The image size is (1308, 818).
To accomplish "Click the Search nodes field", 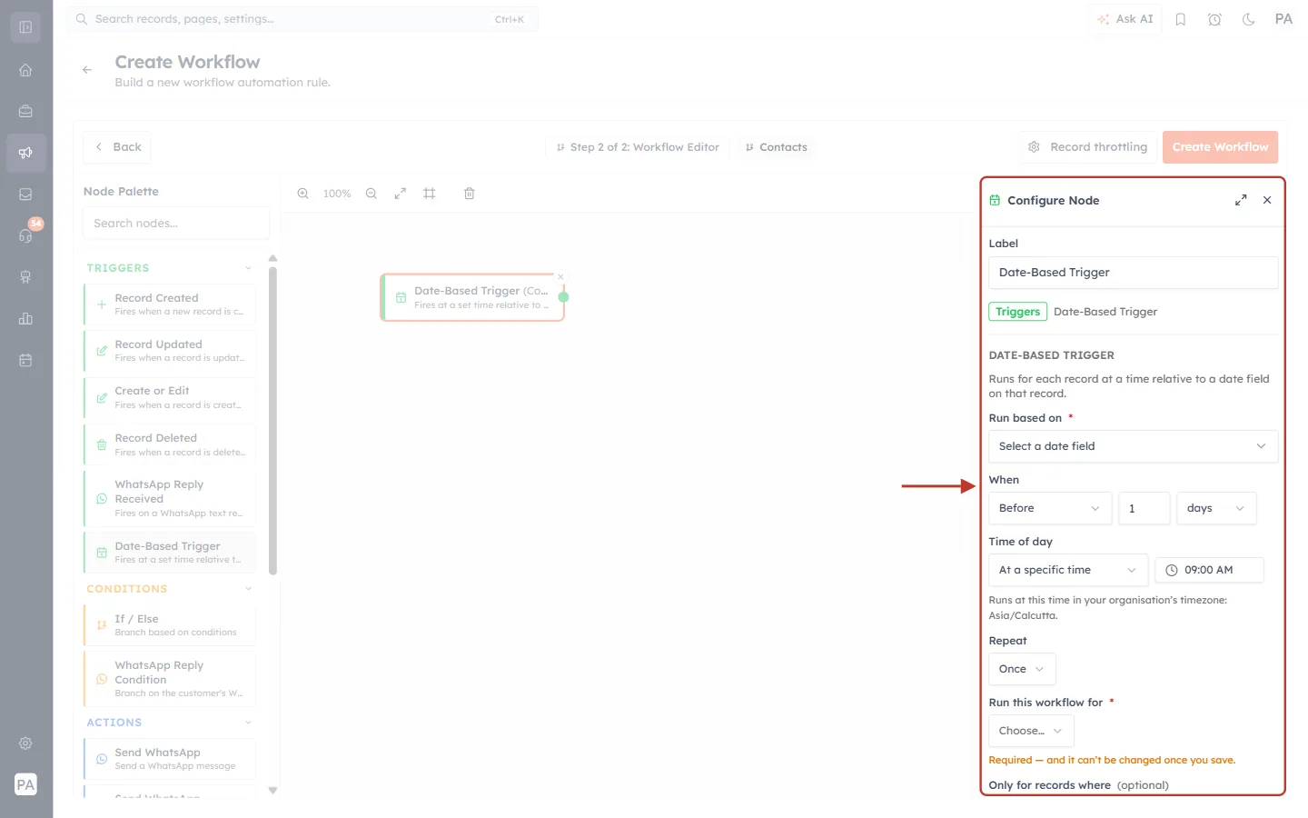I will click(x=176, y=224).
